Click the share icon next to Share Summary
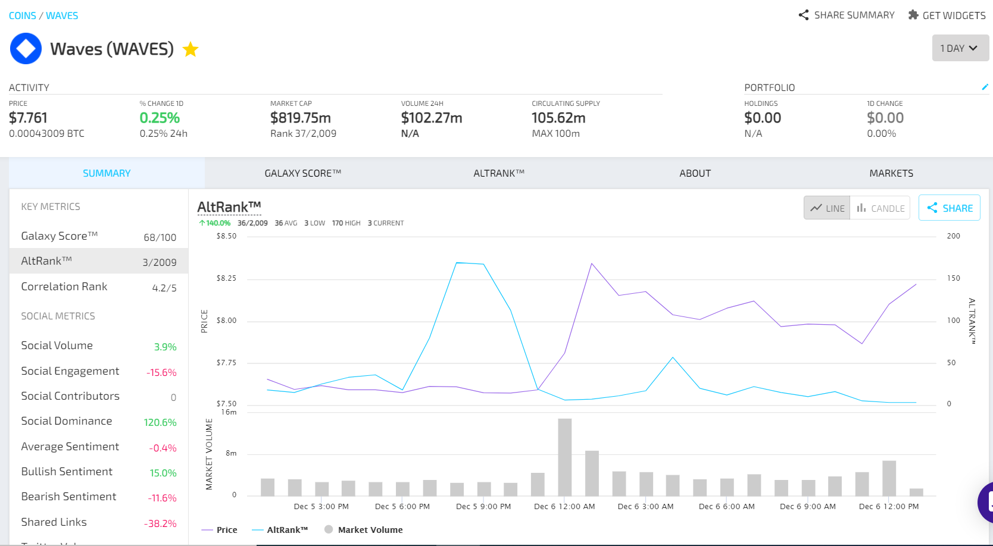Viewport: 993px width, 546px height. [804, 15]
